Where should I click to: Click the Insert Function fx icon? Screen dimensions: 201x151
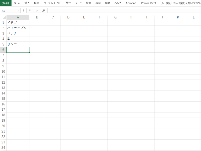point(44,11)
